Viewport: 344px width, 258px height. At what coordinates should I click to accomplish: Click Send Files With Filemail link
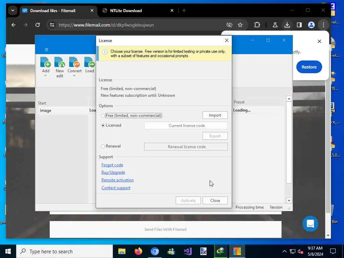click(x=165, y=229)
